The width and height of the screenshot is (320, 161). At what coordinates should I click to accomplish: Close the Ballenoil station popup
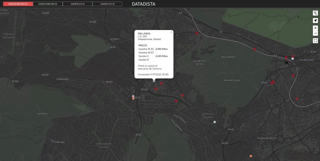point(171,32)
